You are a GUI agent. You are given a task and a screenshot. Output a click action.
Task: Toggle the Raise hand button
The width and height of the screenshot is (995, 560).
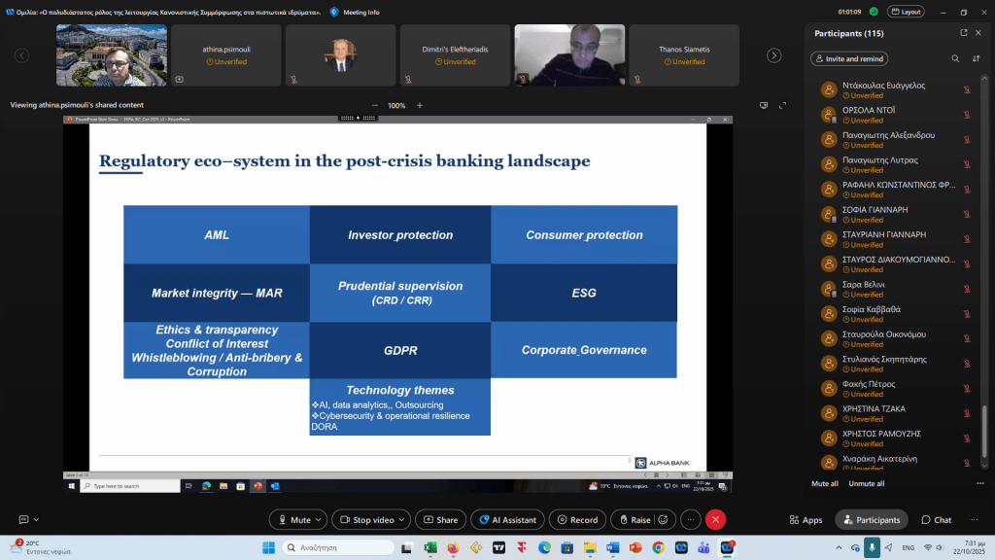point(634,520)
